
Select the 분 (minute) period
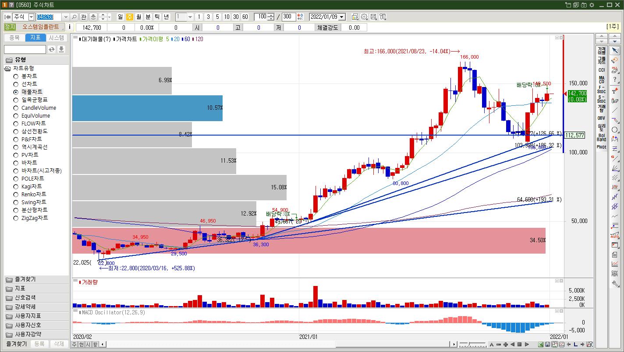(148, 17)
